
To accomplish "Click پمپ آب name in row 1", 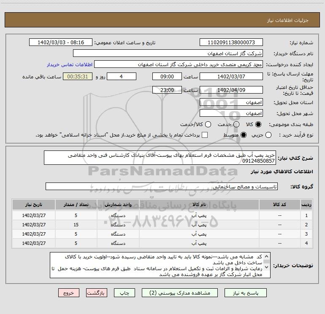I will [199, 215].
